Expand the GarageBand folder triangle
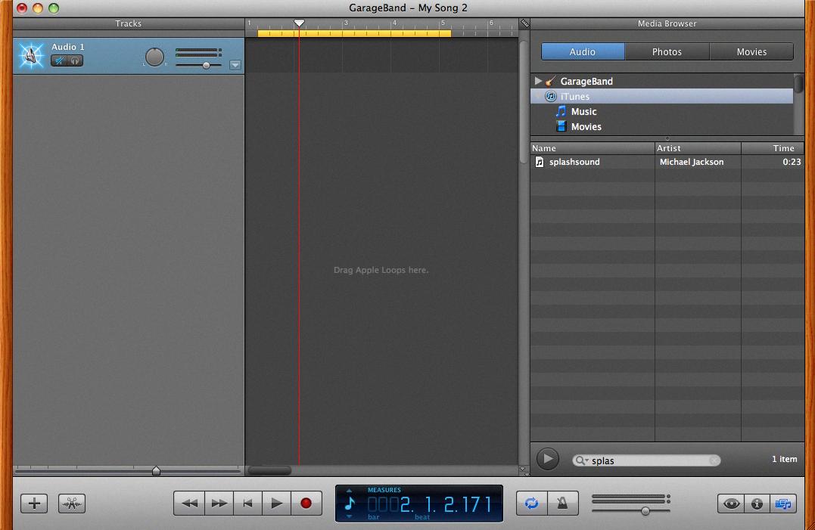This screenshot has height=530, width=815. point(538,81)
